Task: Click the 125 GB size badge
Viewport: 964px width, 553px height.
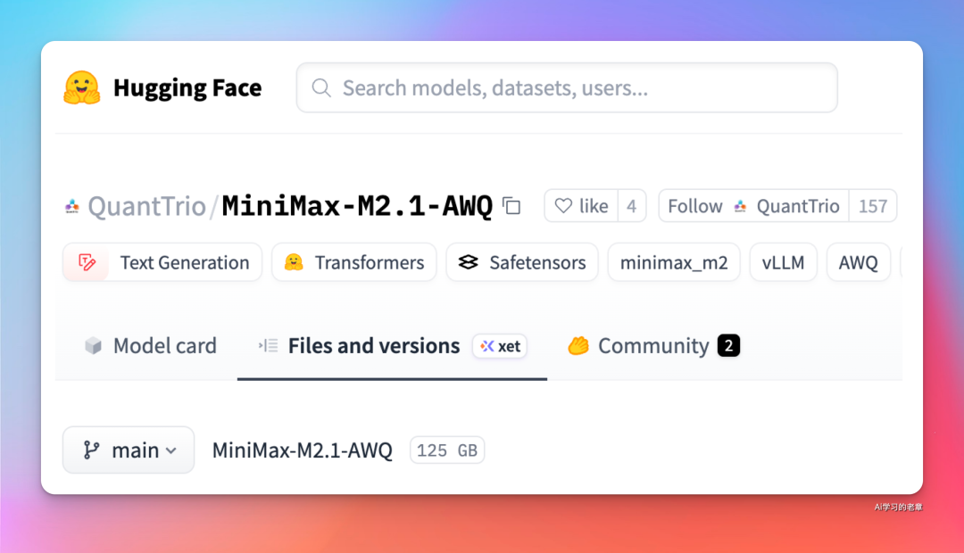Action: pyautogui.click(x=446, y=450)
